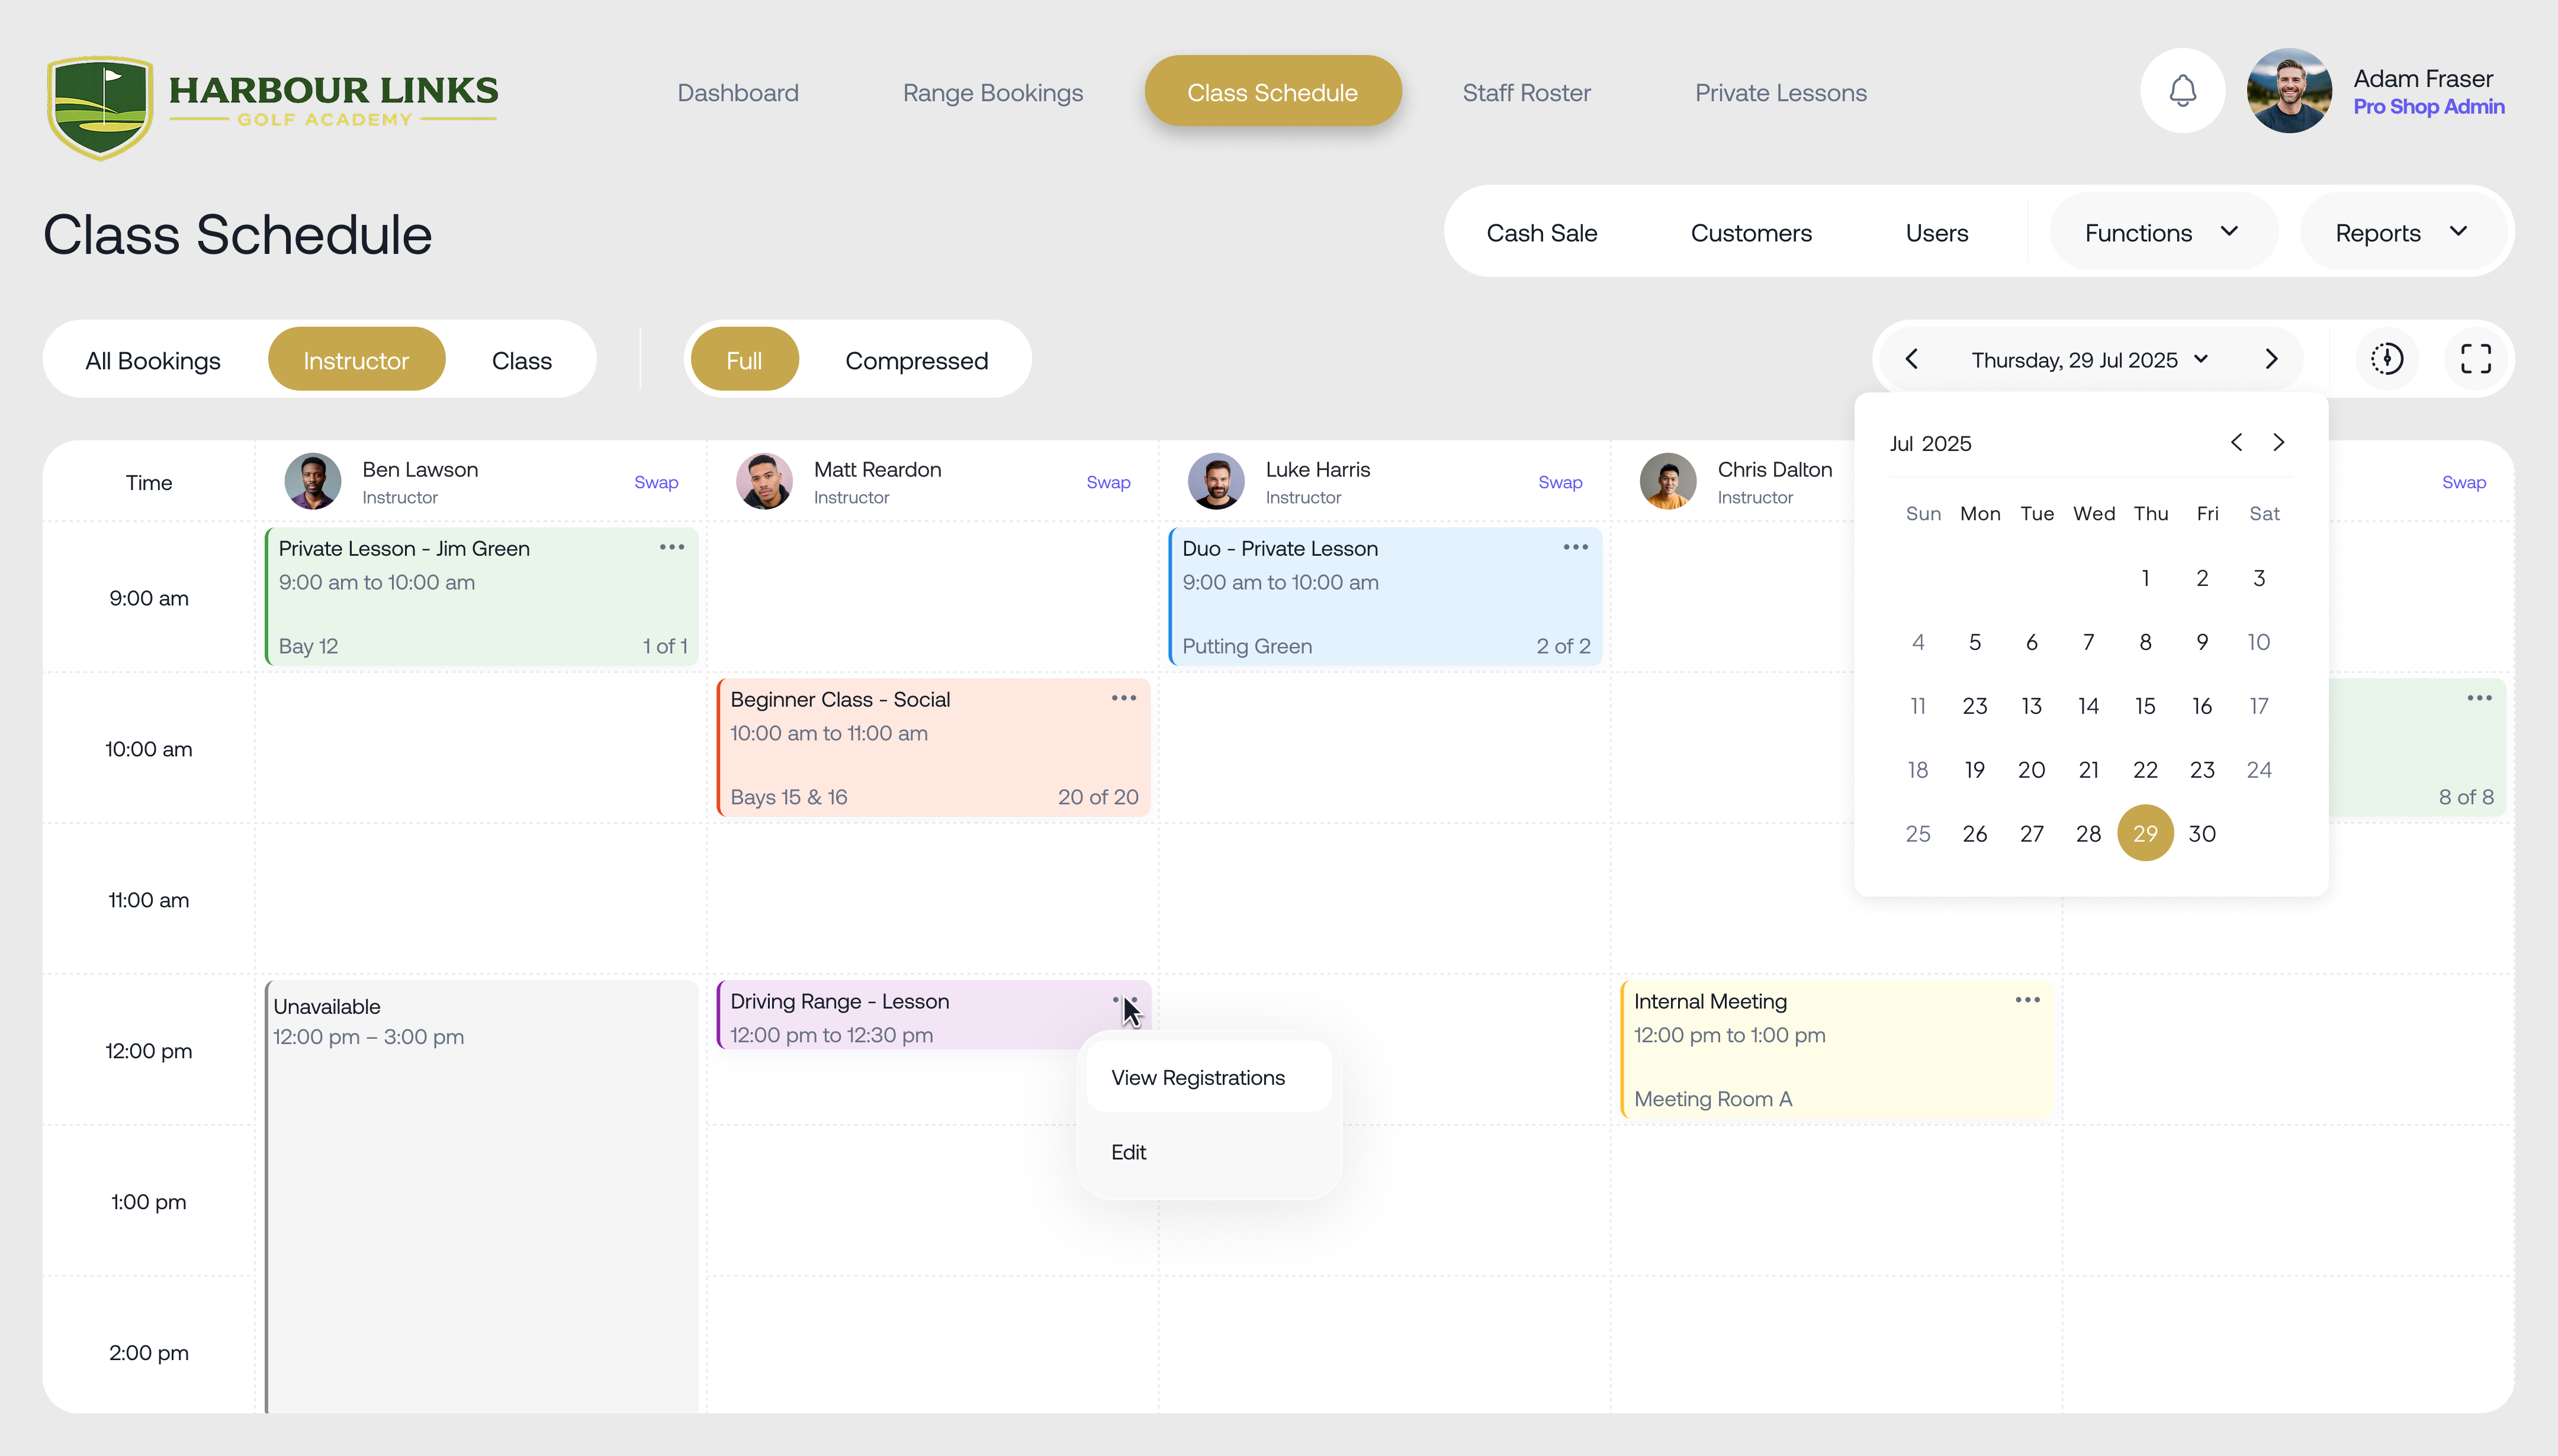Advance to the next day with the right arrow
Image resolution: width=2558 pixels, height=1456 pixels.
coord(2271,358)
